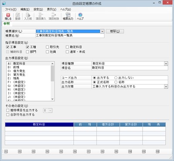Click the 借方合計 preview column header
This screenshot has height=161, width=174.
point(108,125)
